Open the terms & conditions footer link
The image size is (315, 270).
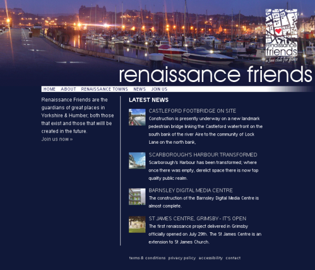pyautogui.click(x=147, y=258)
